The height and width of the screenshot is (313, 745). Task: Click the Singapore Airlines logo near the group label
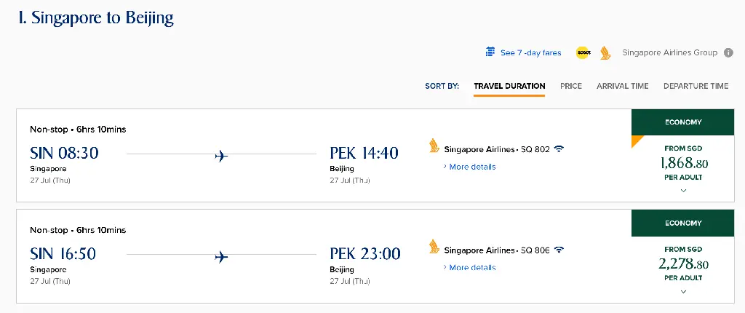tap(605, 53)
